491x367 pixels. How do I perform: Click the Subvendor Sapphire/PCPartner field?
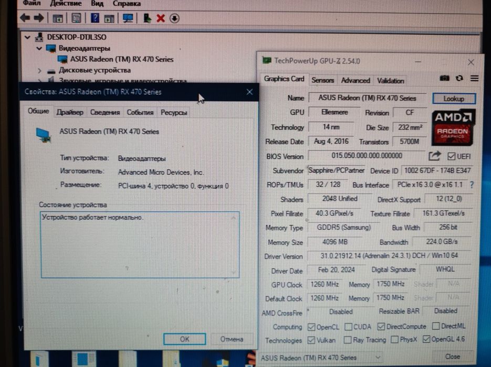pyautogui.click(x=336, y=171)
